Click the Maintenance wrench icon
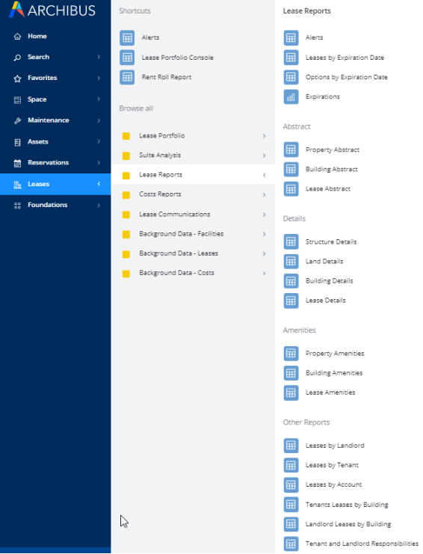This screenshot has height=554, width=423. (x=17, y=120)
